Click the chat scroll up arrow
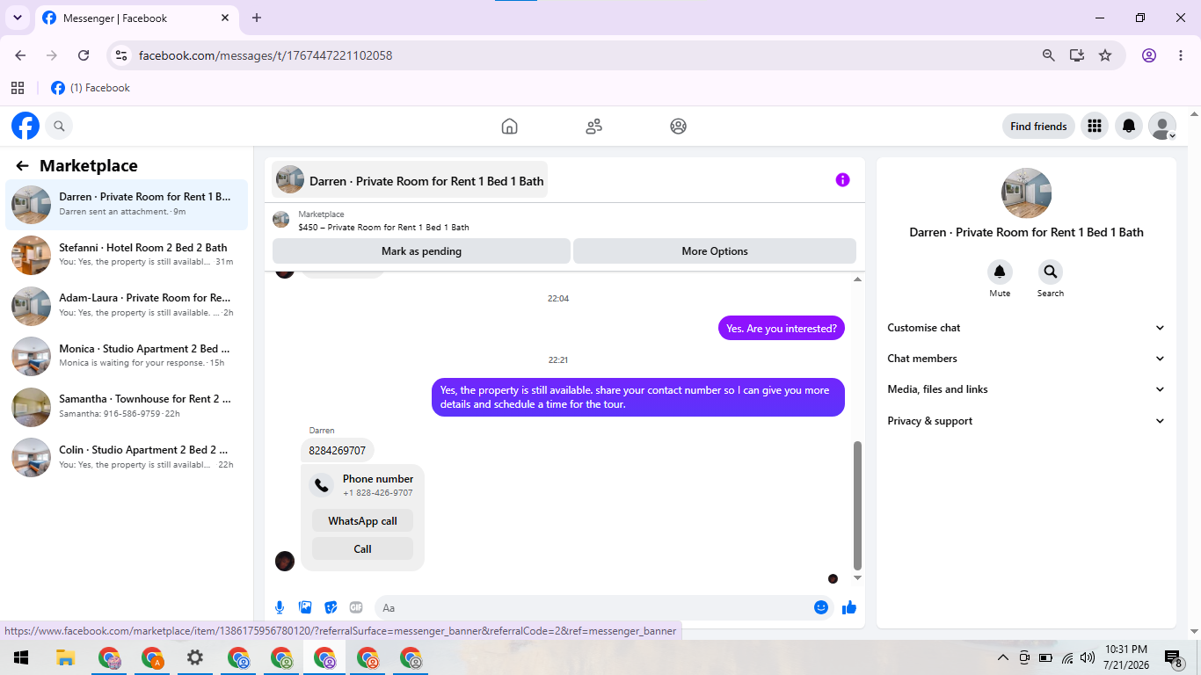1201x675 pixels. click(858, 279)
